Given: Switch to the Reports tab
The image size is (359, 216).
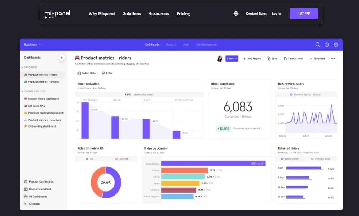Looking at the screenshot, I should coord(171,45).
